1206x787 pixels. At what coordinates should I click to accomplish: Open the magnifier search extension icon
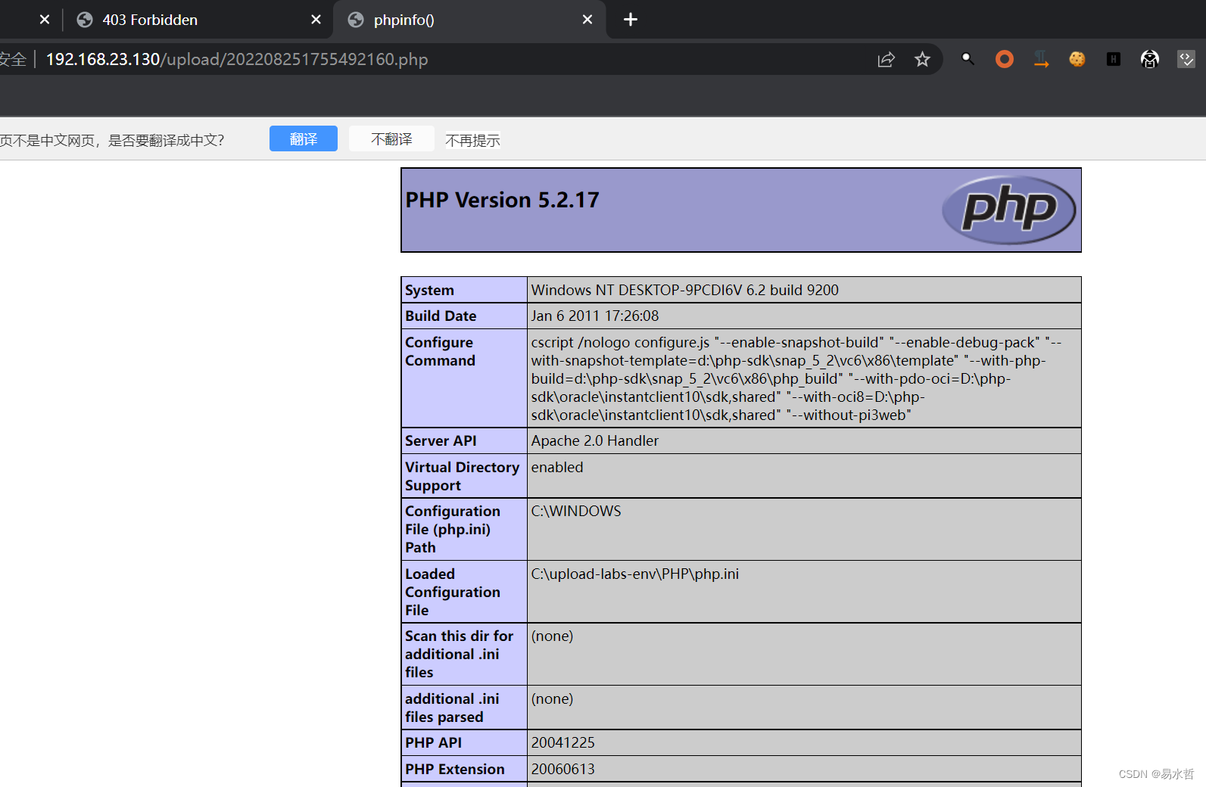click(x=968, y=58)
